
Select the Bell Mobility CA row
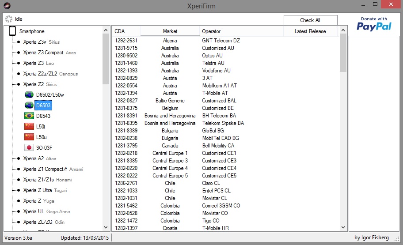click(x=226, y=146)
